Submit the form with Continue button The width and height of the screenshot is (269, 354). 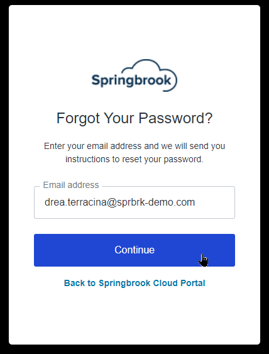coord(134,250)
